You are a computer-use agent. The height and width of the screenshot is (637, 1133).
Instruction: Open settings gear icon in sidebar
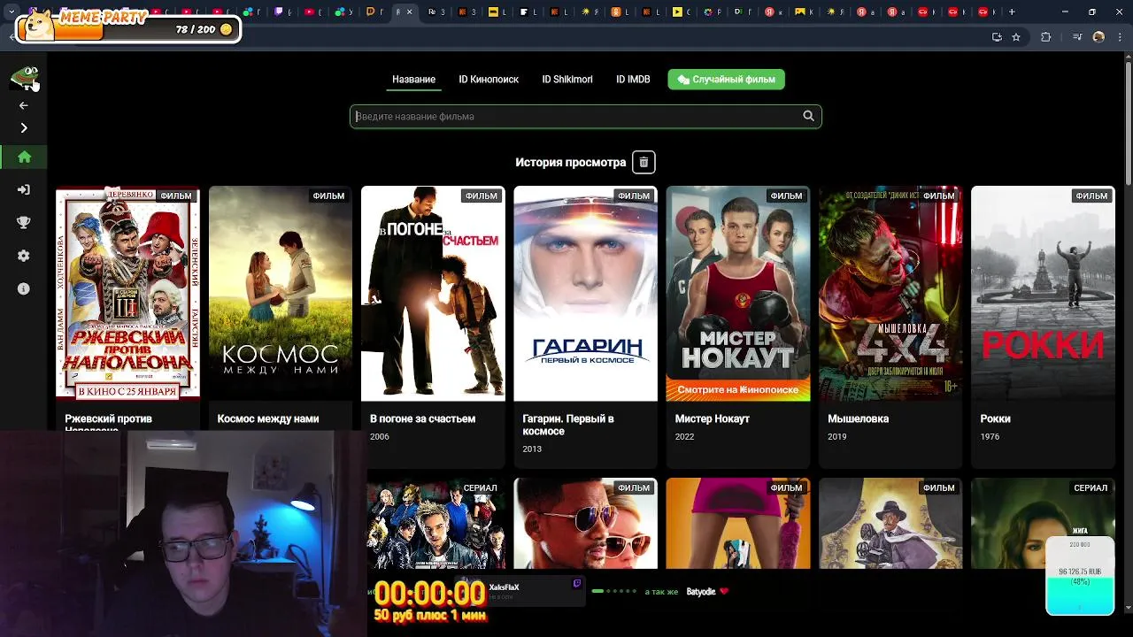pos(24,256)
